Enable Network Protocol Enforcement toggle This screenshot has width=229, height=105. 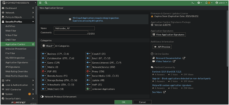coord(42,97)
